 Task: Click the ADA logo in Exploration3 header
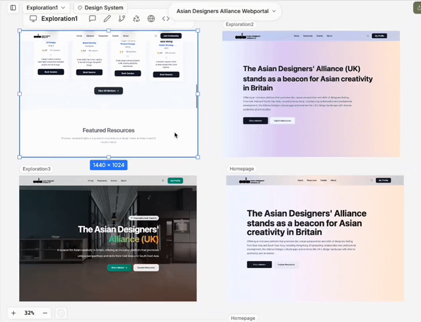coord(43,181)
